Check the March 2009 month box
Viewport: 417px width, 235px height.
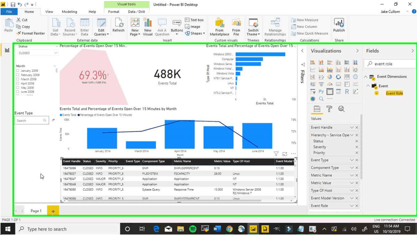[17, 79]
